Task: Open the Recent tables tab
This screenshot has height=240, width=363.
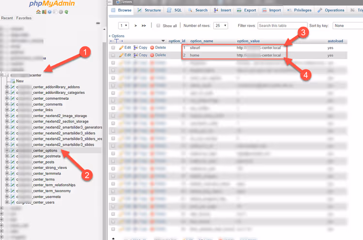Action: [7, 18]
